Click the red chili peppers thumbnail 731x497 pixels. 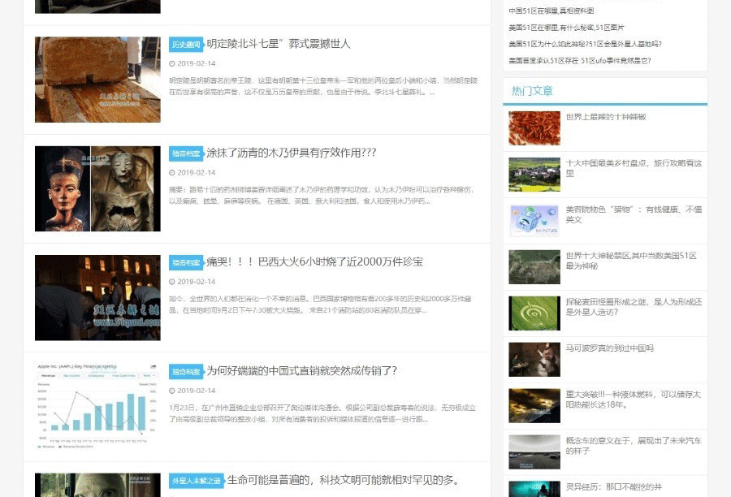click(534, 128)
